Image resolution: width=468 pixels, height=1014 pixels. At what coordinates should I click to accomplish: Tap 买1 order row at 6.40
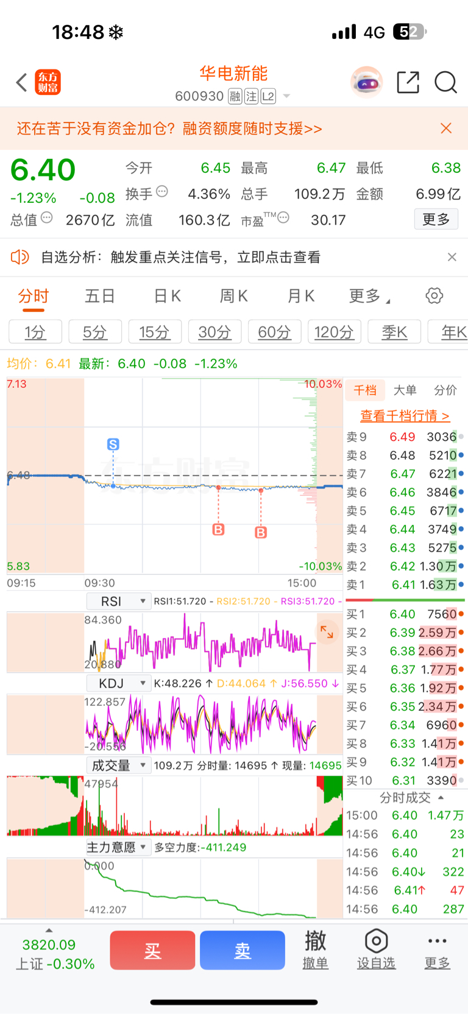405,614
